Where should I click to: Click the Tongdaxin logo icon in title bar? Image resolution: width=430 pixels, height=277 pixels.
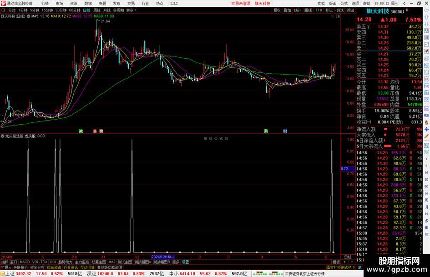(3, 3)
